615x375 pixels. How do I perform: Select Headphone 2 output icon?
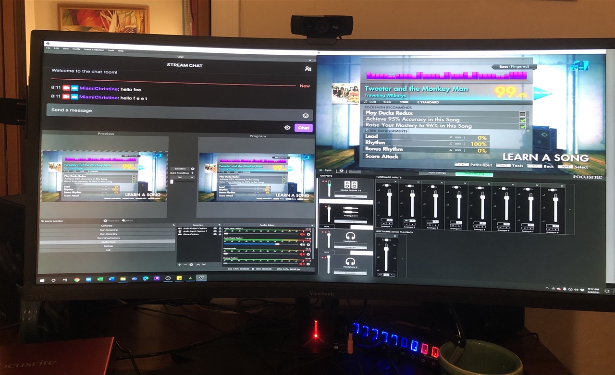tap(351, 262)
